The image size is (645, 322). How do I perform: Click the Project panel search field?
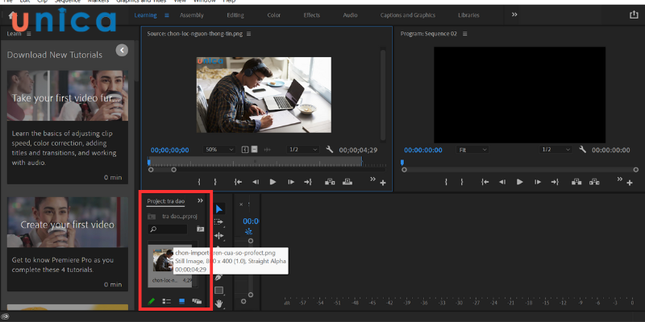coord(169,229)
